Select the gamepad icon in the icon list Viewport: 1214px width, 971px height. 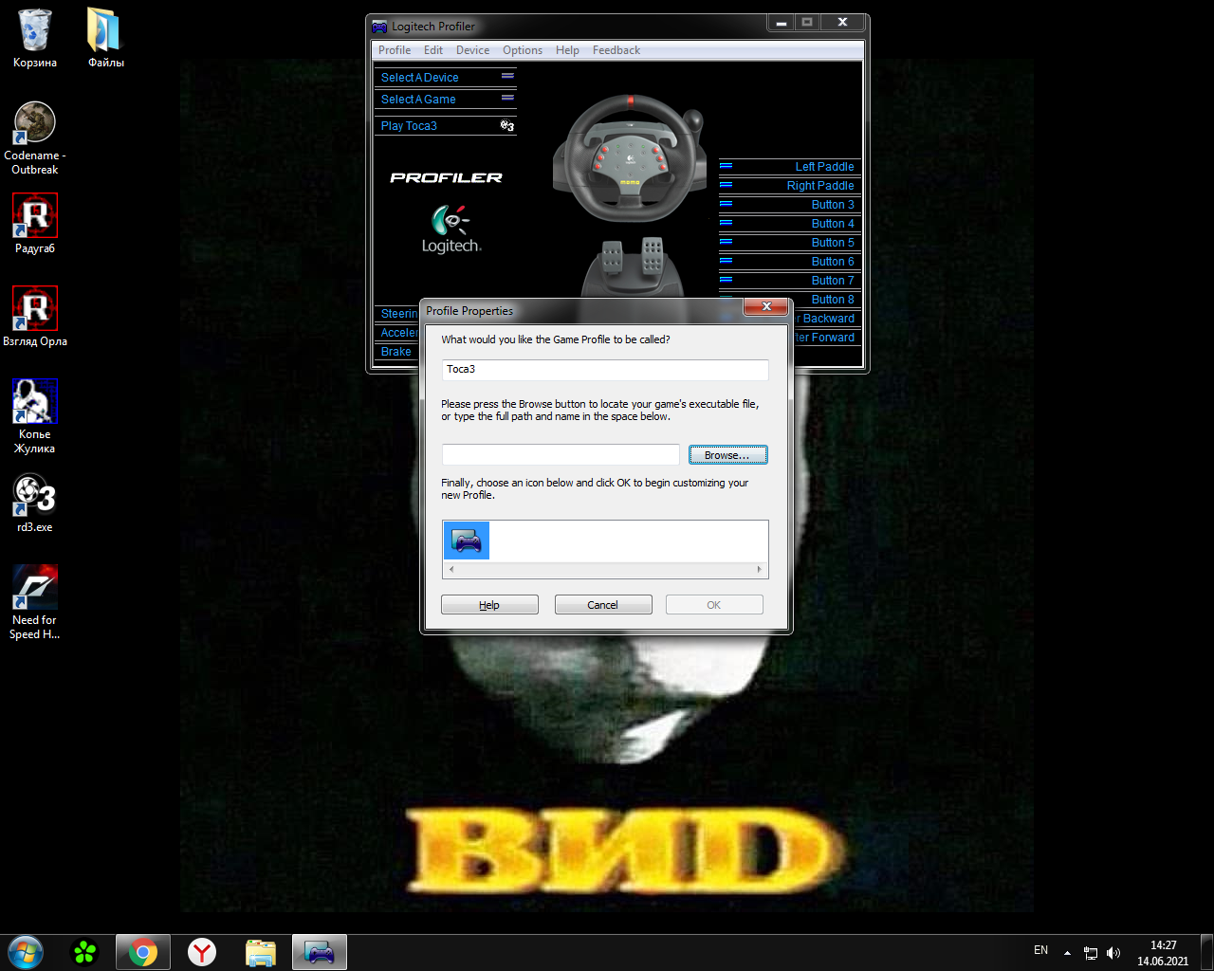[467, 540]
